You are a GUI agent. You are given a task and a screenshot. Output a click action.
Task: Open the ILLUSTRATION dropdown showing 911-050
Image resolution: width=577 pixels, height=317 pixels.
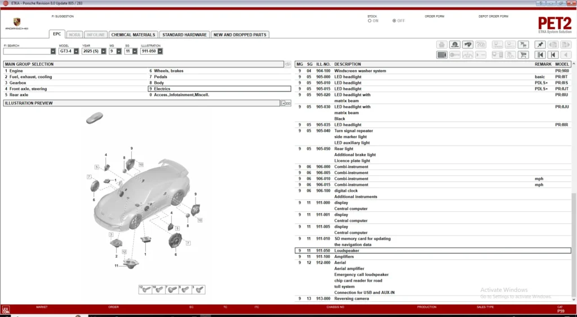pyautogui.click(x=152, y=51)
